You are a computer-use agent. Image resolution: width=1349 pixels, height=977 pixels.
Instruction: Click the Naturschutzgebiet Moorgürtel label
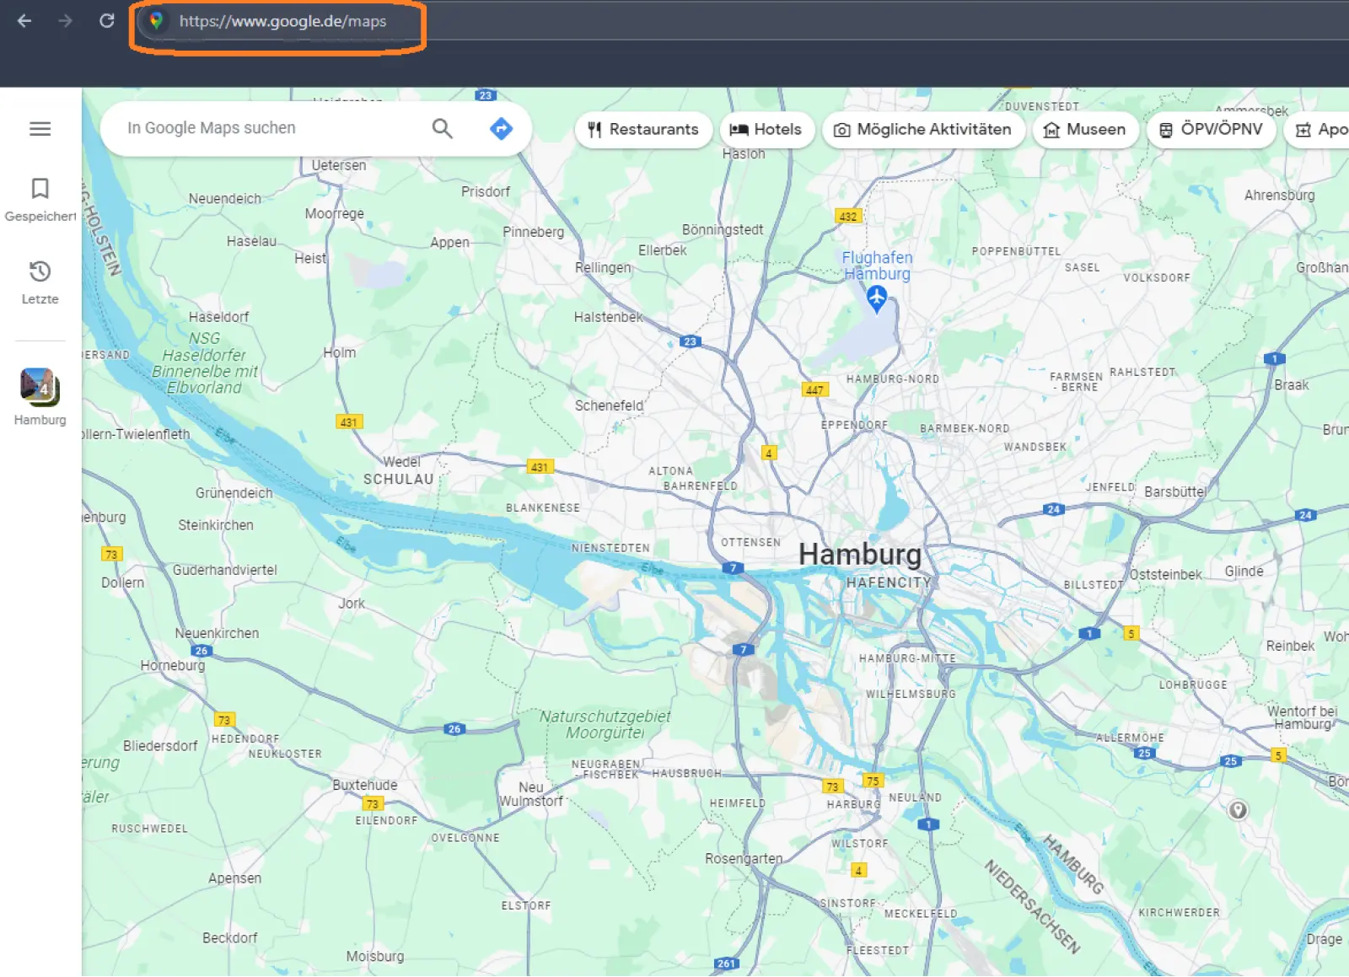(x=605, y=724)
